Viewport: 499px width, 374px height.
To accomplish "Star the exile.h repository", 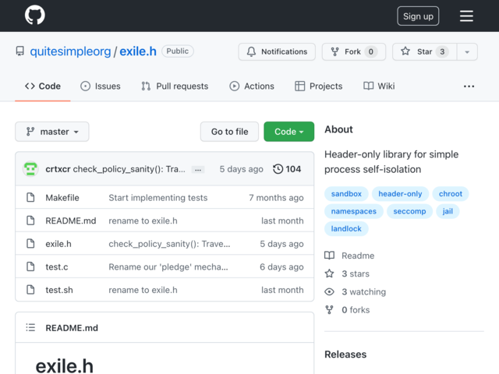I will point(424,51).
